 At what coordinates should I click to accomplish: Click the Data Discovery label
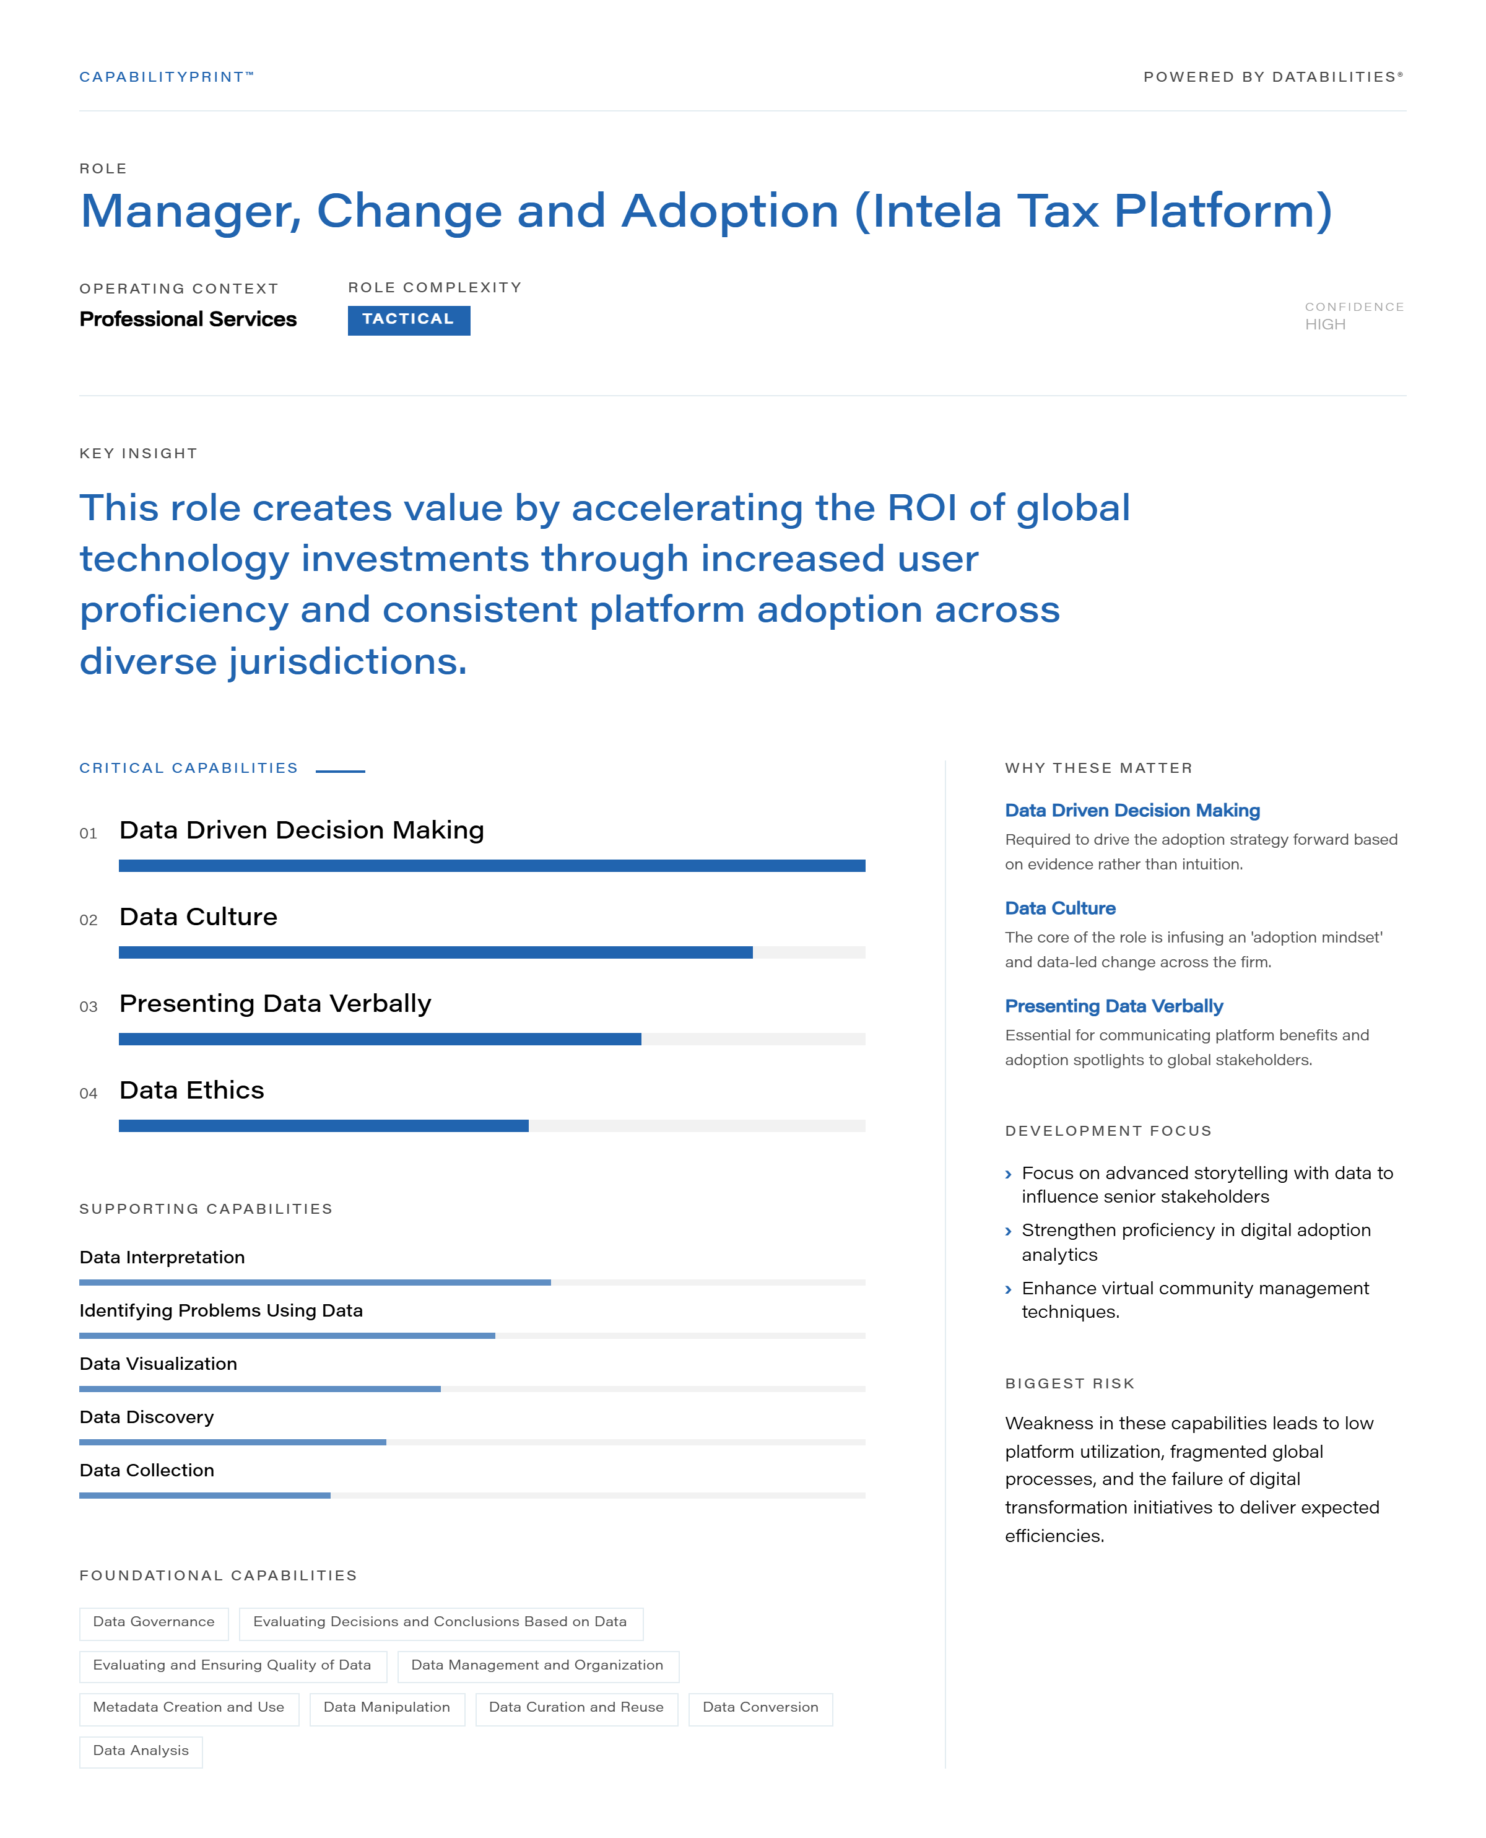pos(147,1417)
